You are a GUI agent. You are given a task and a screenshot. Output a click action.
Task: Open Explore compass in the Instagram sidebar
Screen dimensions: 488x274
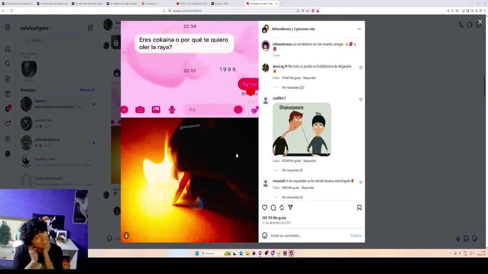point(8,79)
